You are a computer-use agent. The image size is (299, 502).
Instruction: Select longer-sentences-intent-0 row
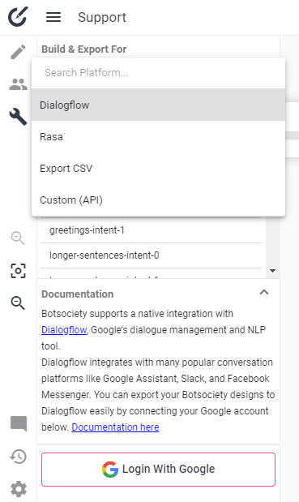[152, 255]
